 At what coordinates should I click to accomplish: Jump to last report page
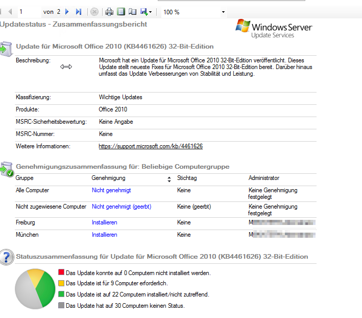click(79, 12)
